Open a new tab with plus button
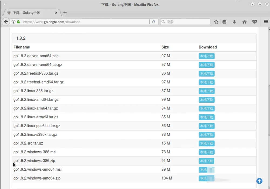 point(65,13)
